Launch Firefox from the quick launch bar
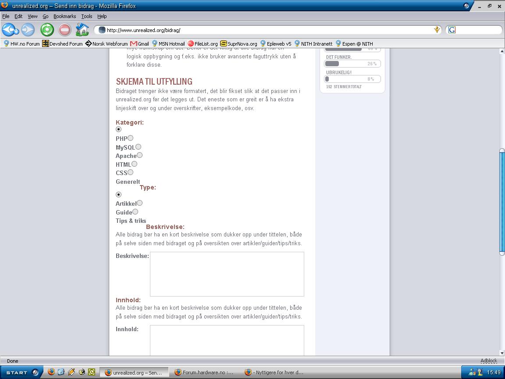The image size is (505, 379). (x=51, y=372)
